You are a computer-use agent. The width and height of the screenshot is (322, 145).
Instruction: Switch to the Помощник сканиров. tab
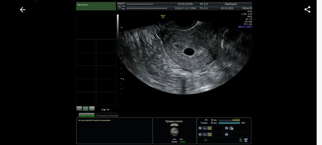coord(107,115)
